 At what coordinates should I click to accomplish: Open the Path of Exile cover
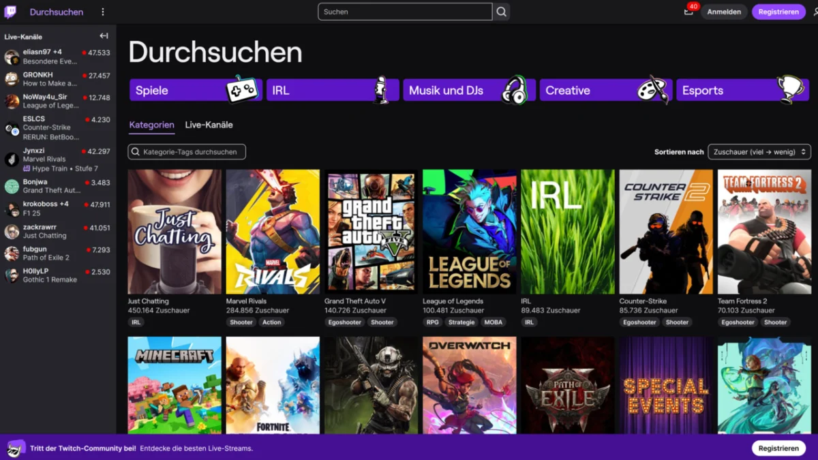click(568, 385)
